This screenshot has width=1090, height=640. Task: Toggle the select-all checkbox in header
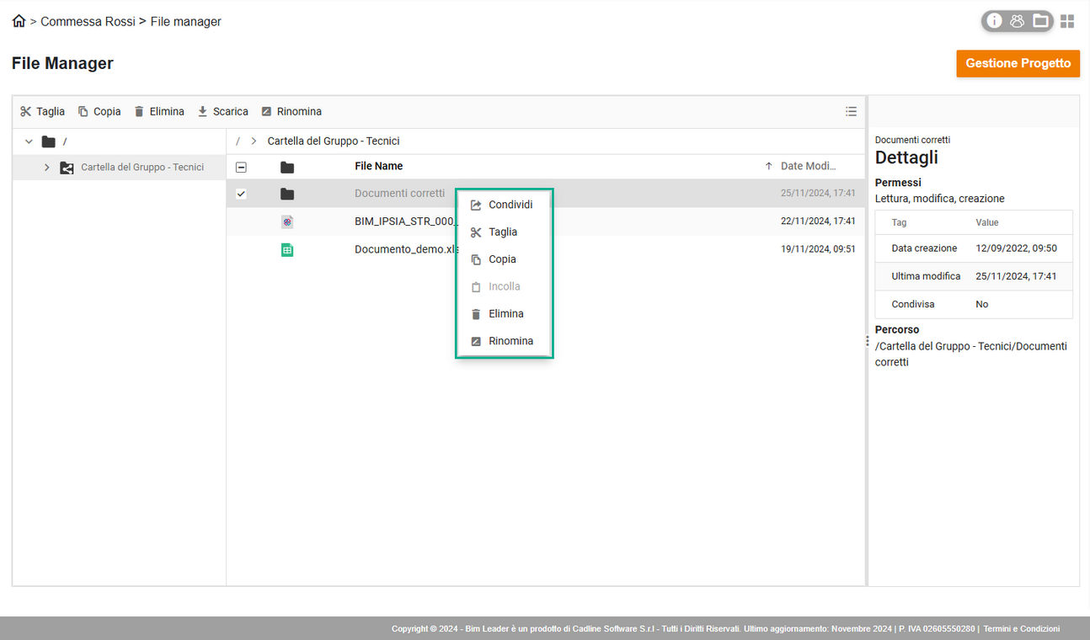point(241,167)
